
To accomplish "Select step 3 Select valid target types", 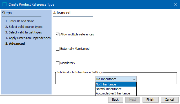I will coord(24,32).
